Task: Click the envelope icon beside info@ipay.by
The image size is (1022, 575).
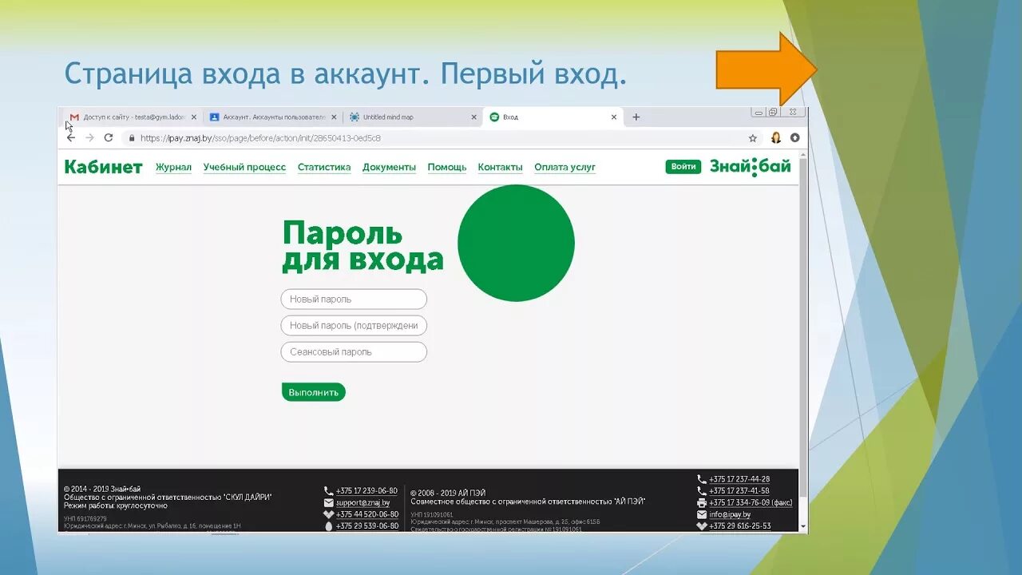Action: coord(702,515)
